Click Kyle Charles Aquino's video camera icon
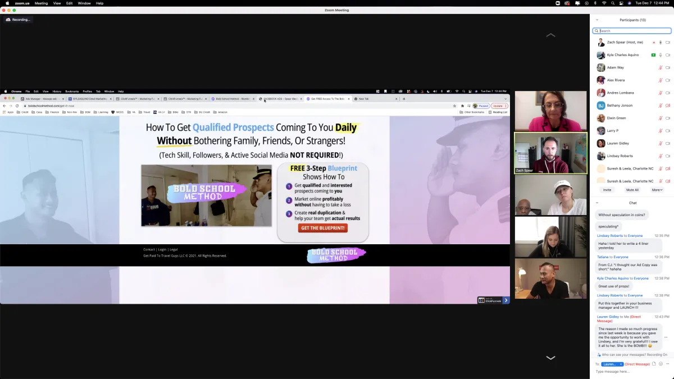Screen dimensions: 674x379 coord(668,55)
